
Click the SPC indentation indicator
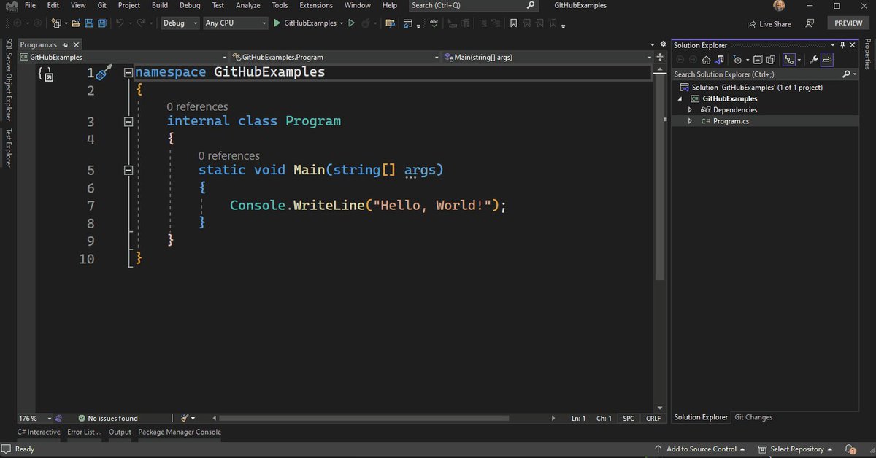point(629,419)
